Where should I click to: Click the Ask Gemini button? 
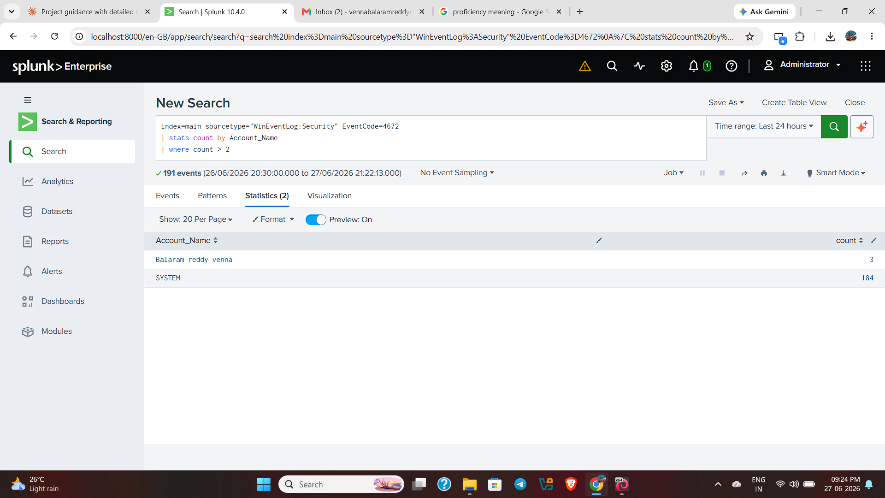click(x=764, y=12)
